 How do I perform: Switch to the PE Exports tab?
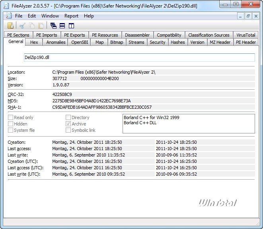click(74, 35)
